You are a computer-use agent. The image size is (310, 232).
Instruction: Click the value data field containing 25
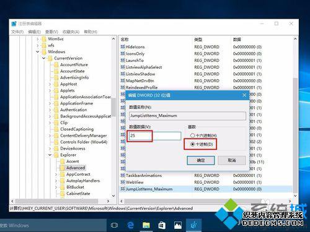coord(154,136)
